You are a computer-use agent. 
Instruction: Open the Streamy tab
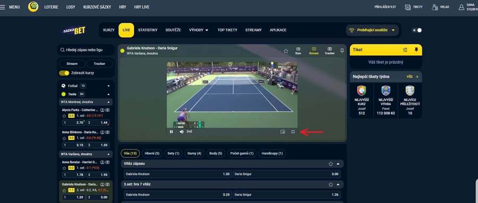click(x=254, y=30)
